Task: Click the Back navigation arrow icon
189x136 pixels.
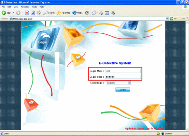Action: click(x=4, y=13)
